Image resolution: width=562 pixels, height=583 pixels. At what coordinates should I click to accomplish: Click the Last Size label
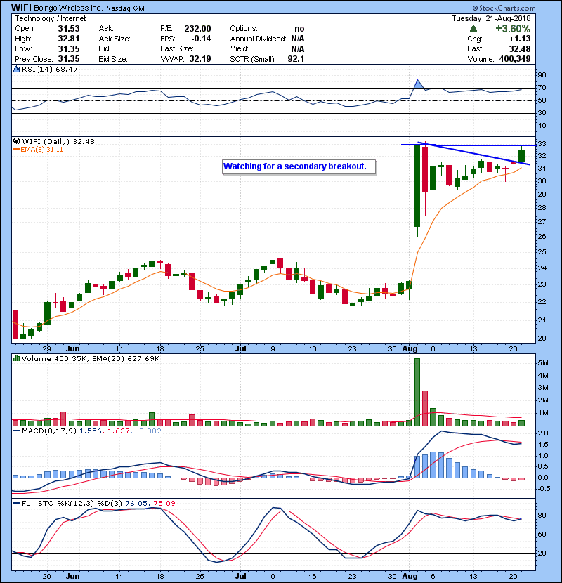pos(176,48)
